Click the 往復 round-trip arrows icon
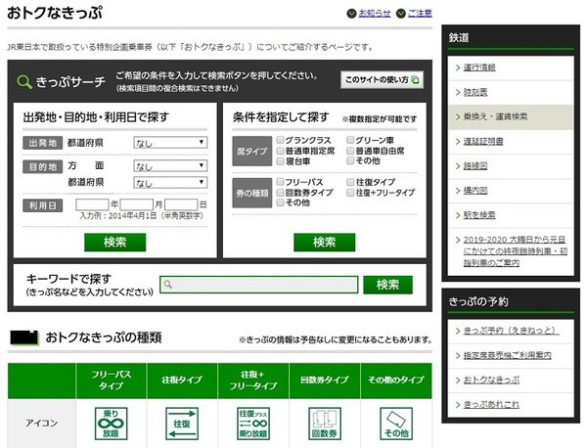Screen dimensions: 587x448 tap(182, 424)
